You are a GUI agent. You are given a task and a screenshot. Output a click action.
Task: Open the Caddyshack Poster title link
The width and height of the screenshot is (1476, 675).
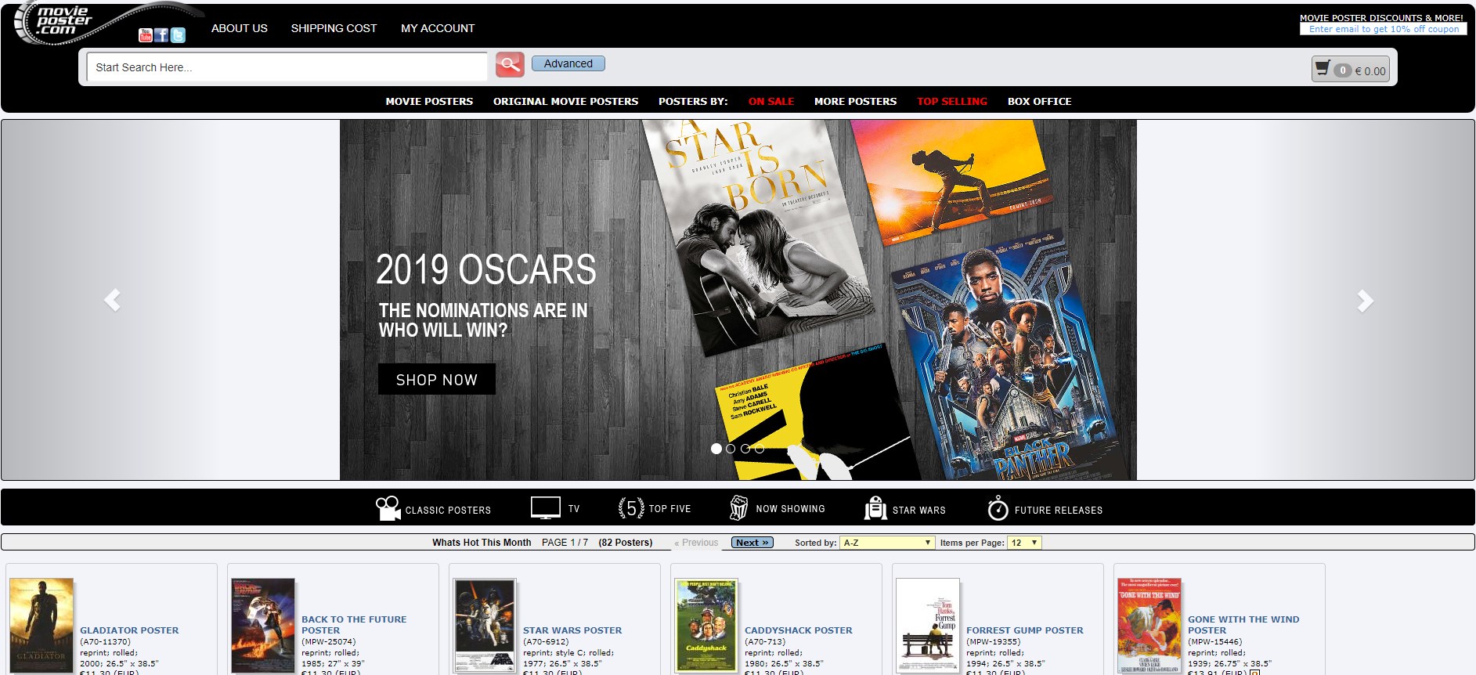click(x=799, y=630)
